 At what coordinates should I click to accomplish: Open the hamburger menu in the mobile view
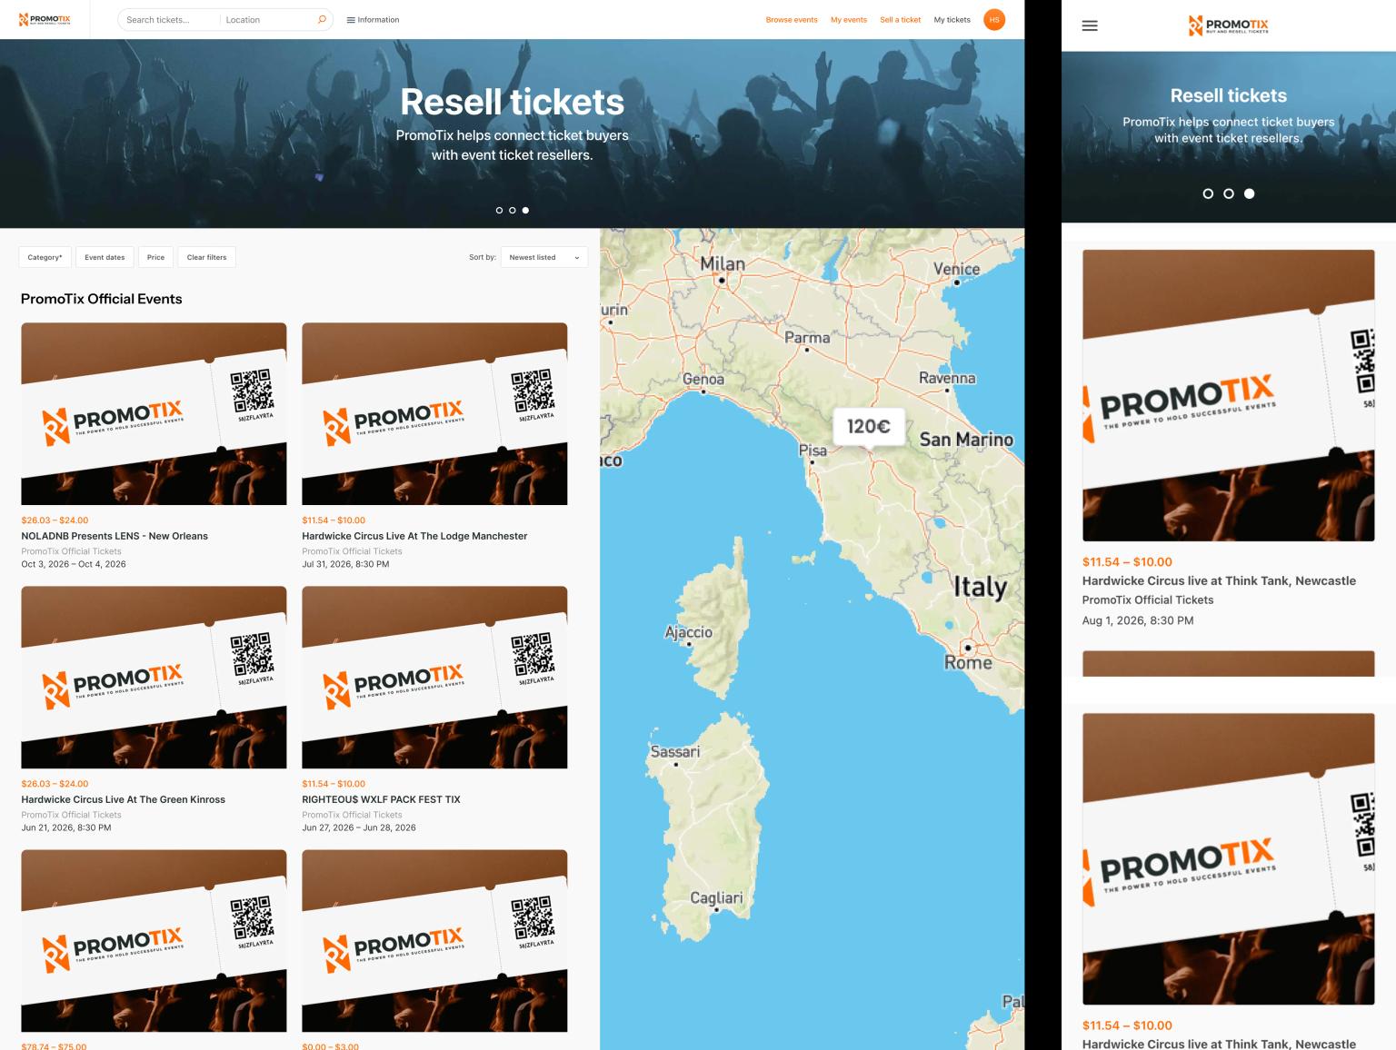coord(1090,25)
